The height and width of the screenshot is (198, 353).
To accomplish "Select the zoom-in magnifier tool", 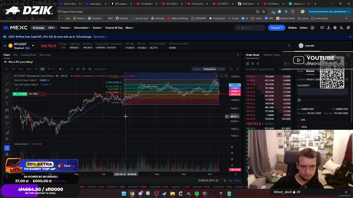I will pos(7,139).
